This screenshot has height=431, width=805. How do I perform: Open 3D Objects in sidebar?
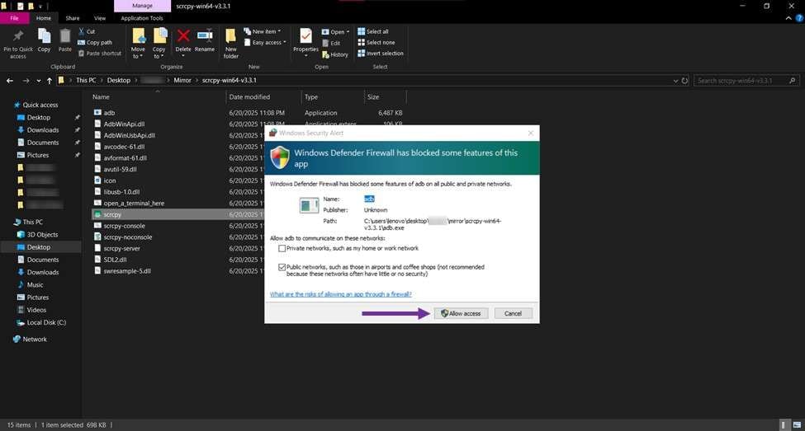(x=42, y=235)
